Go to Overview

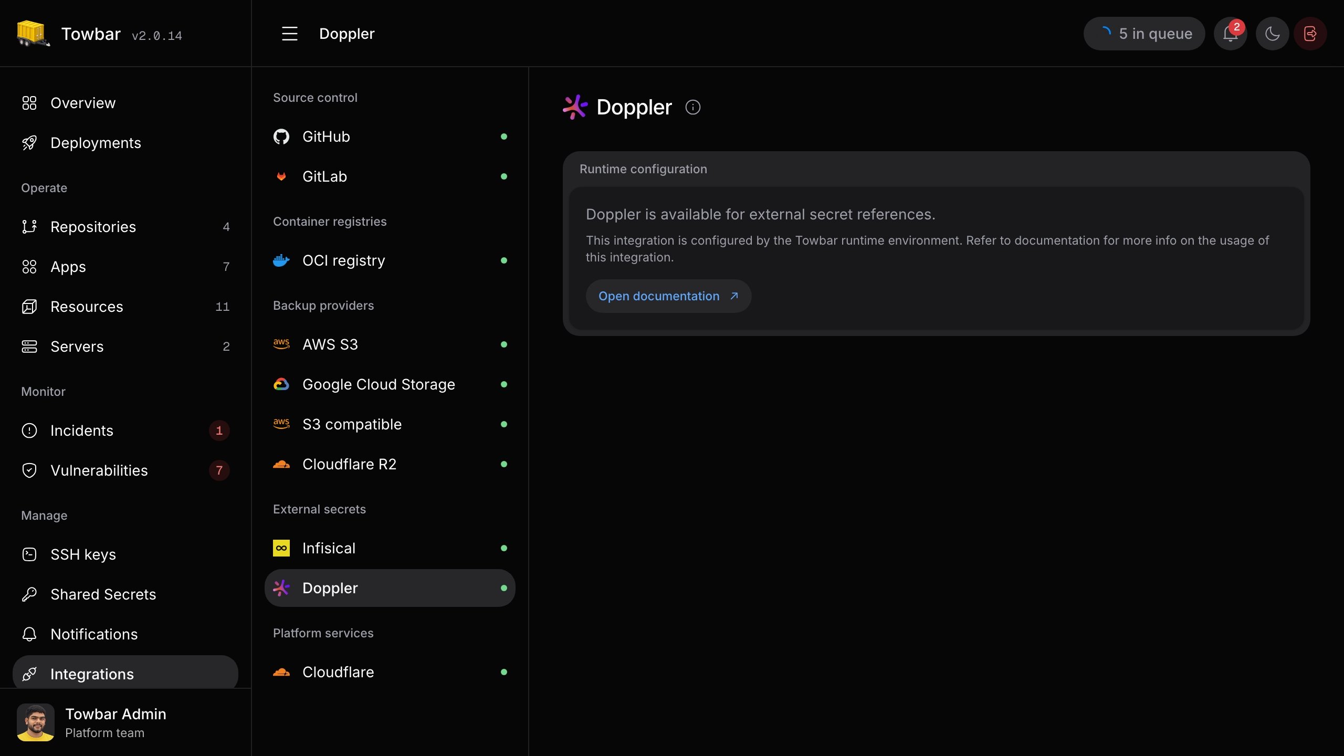(x=125, y=103)
